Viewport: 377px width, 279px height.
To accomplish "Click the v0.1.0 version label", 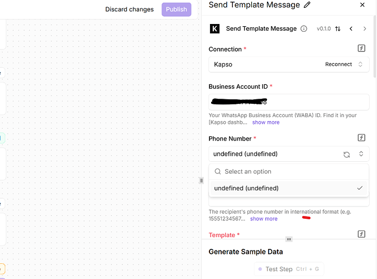I will [323, 29].
